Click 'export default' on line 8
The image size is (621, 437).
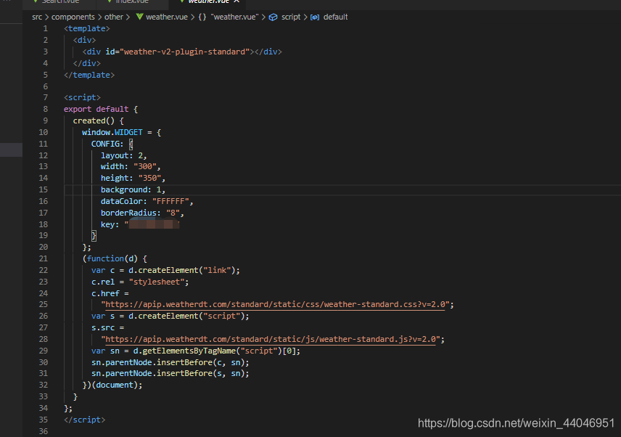coord(96,109)
